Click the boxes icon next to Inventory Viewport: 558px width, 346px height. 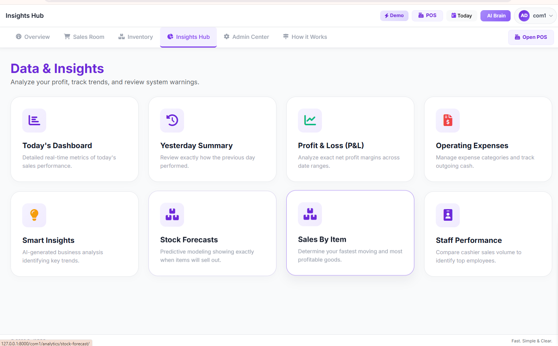(121, 37)
